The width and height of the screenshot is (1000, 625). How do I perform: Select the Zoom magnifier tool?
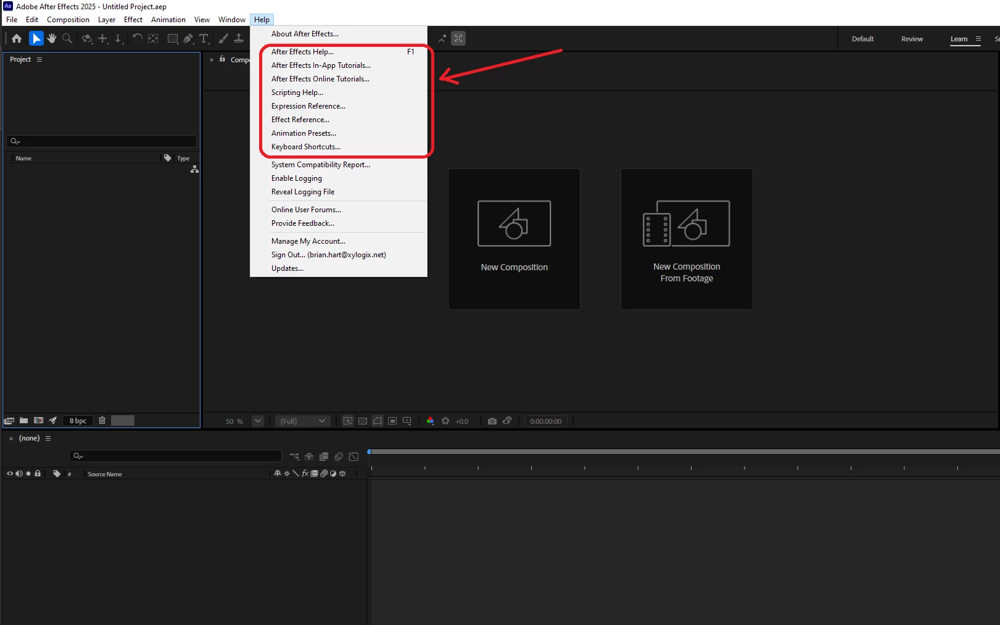[67, 38]
